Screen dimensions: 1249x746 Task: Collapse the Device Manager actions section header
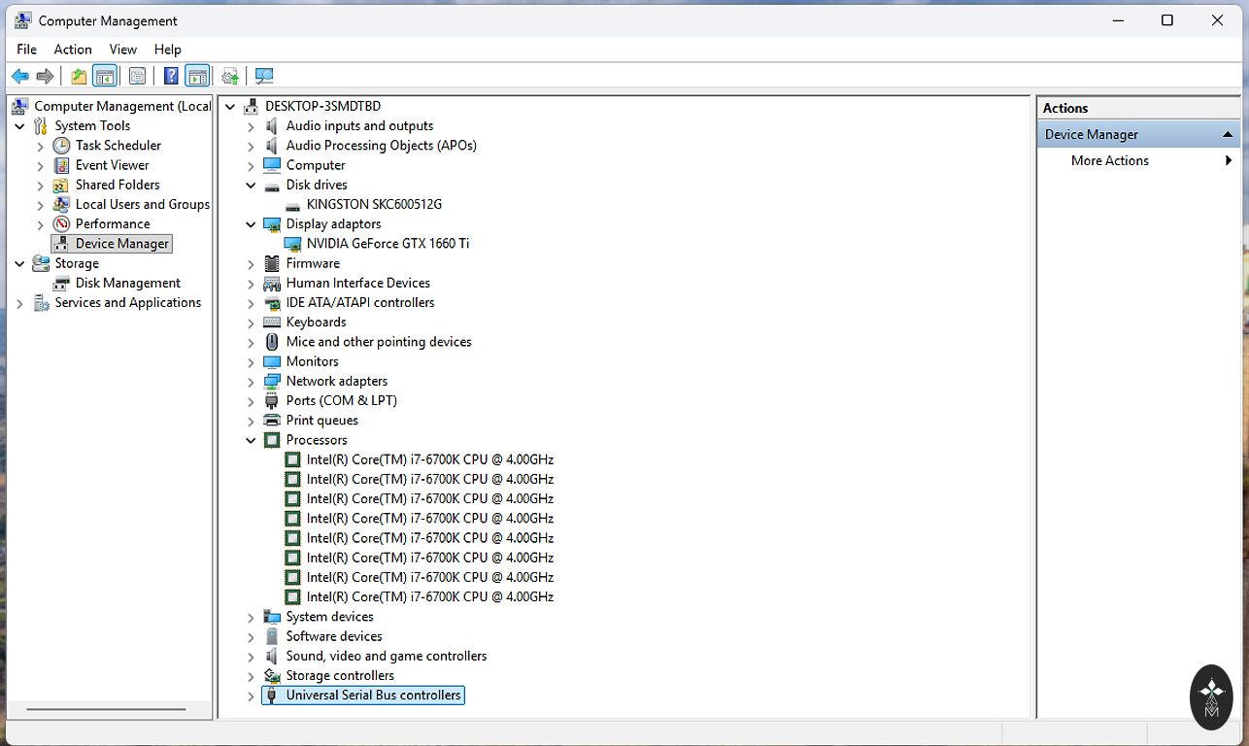[x=1228, y=135]
